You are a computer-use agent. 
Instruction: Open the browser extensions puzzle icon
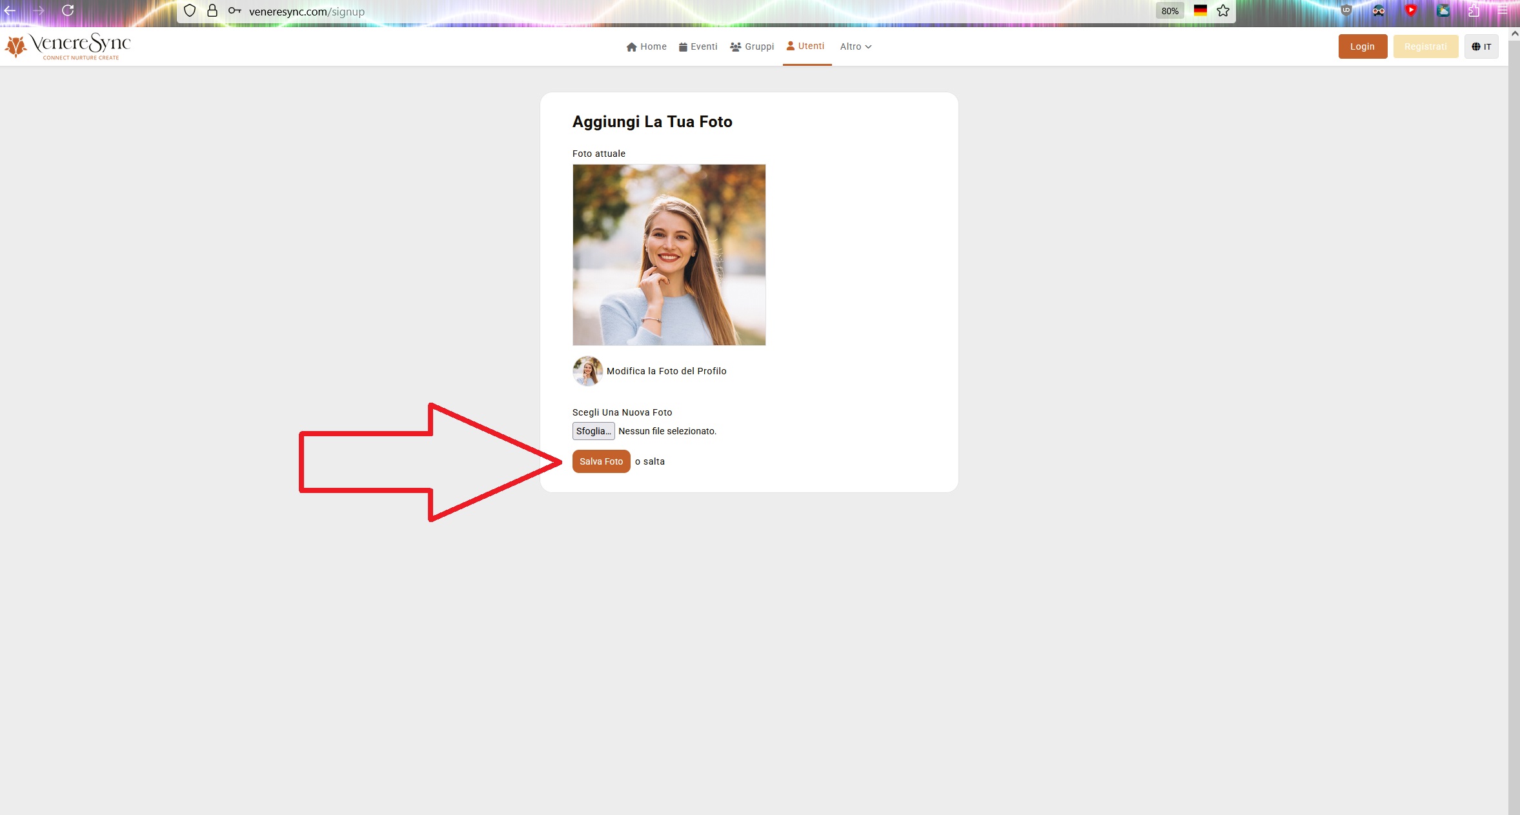click(x=1474, y=10)
